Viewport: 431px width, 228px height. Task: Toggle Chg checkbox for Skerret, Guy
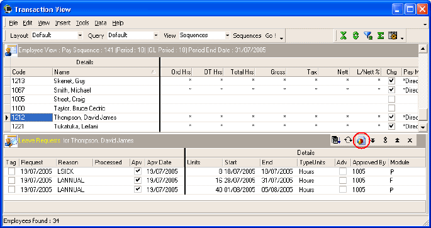point(391,81)
